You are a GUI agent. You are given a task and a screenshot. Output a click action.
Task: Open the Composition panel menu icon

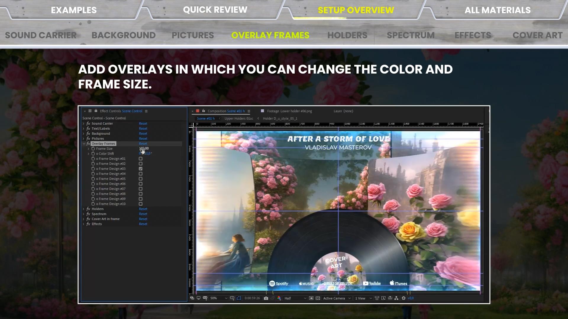(x=249, y=111)
